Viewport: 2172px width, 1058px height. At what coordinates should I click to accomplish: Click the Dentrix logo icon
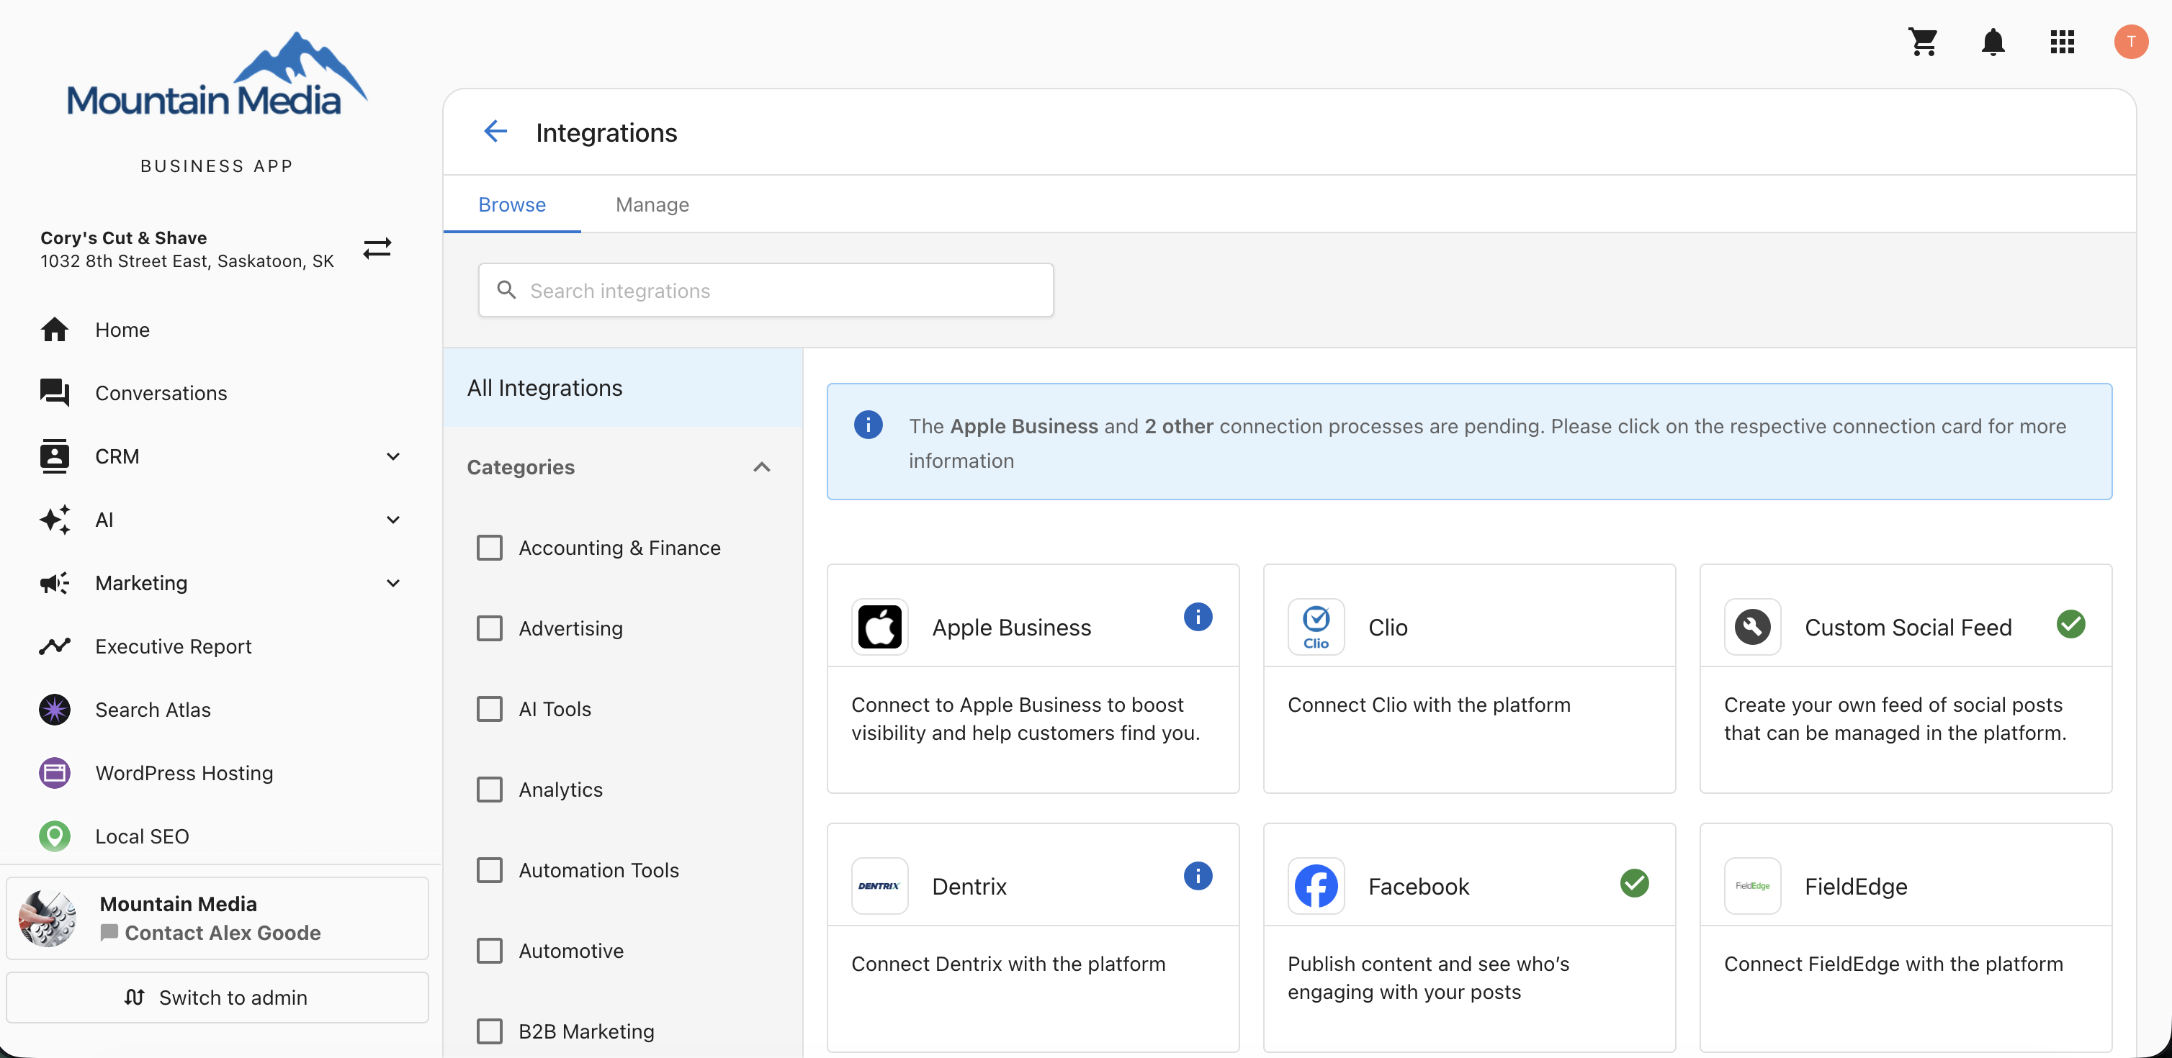[x=879, y=886]
